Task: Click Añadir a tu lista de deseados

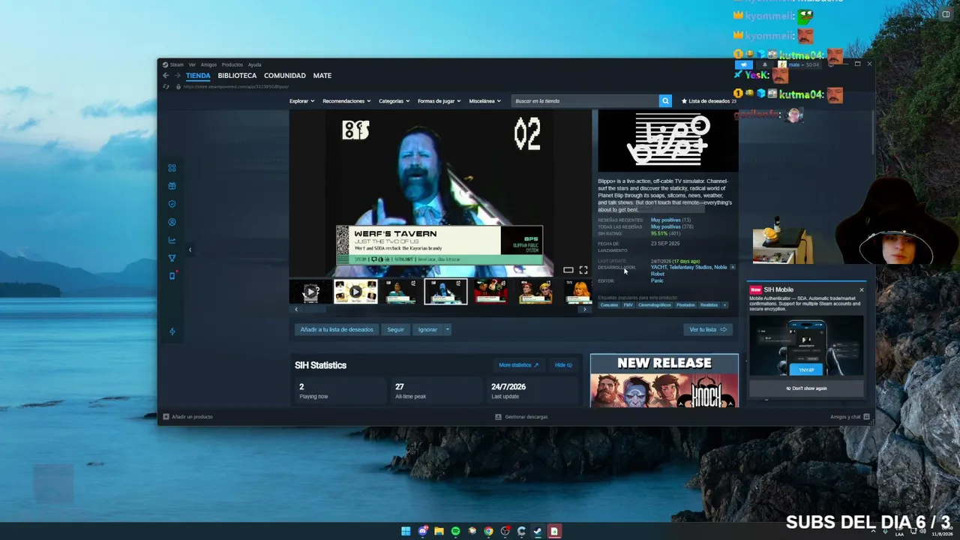Action: 337,329
